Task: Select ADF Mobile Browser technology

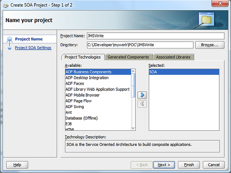Action: click(x=98, y=95)
